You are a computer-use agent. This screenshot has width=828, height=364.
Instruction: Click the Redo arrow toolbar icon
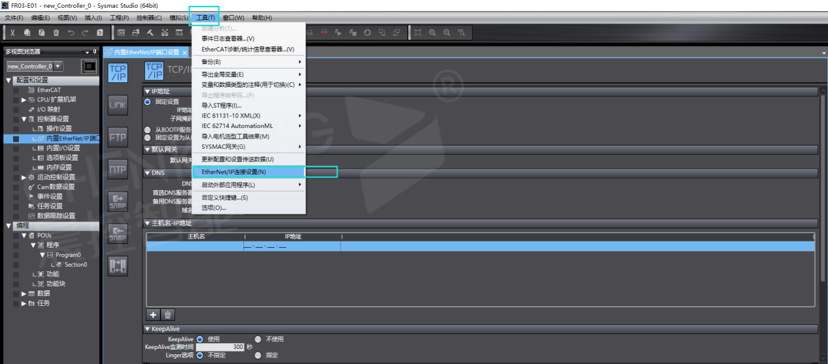pos(85,33)
